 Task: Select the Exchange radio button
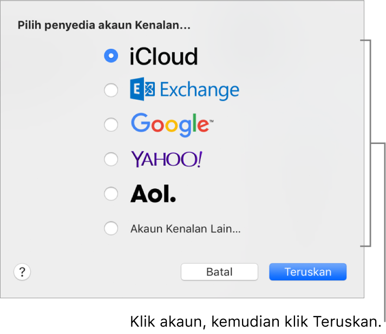[x=111, y=90]
